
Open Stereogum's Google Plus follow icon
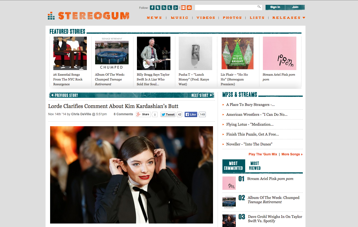[176, 7]
